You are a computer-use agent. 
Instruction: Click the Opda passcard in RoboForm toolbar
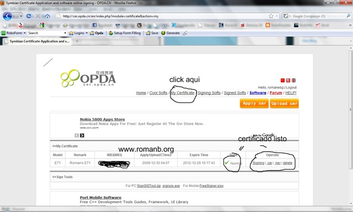tap(97, 33)
